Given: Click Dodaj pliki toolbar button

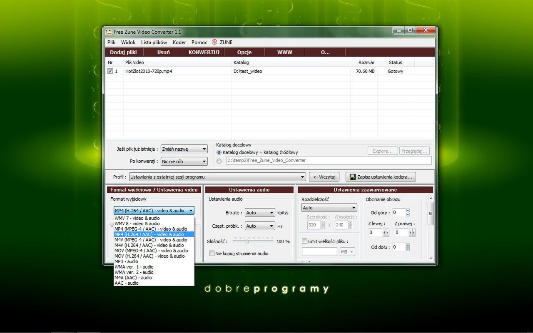Looking at the screenshot, I should click(x=123, y=52).
